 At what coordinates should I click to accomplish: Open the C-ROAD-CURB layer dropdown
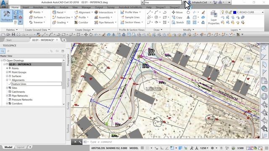coord(262,12)
